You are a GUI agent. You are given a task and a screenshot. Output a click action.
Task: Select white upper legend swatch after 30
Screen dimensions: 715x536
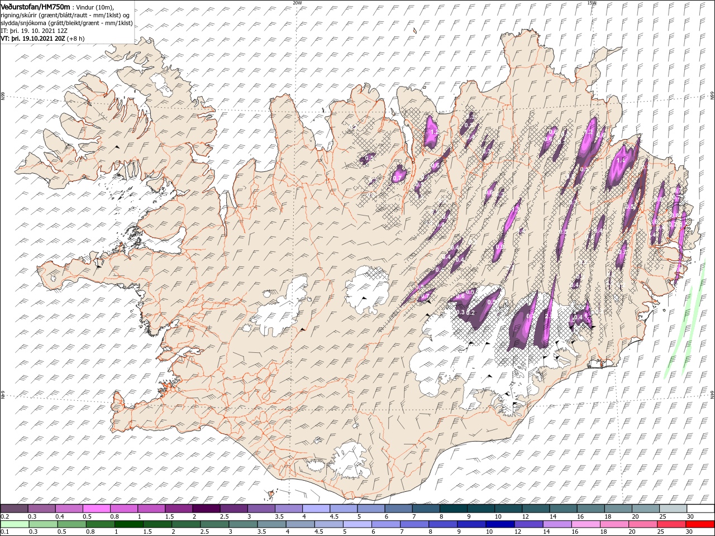[700, 509]
